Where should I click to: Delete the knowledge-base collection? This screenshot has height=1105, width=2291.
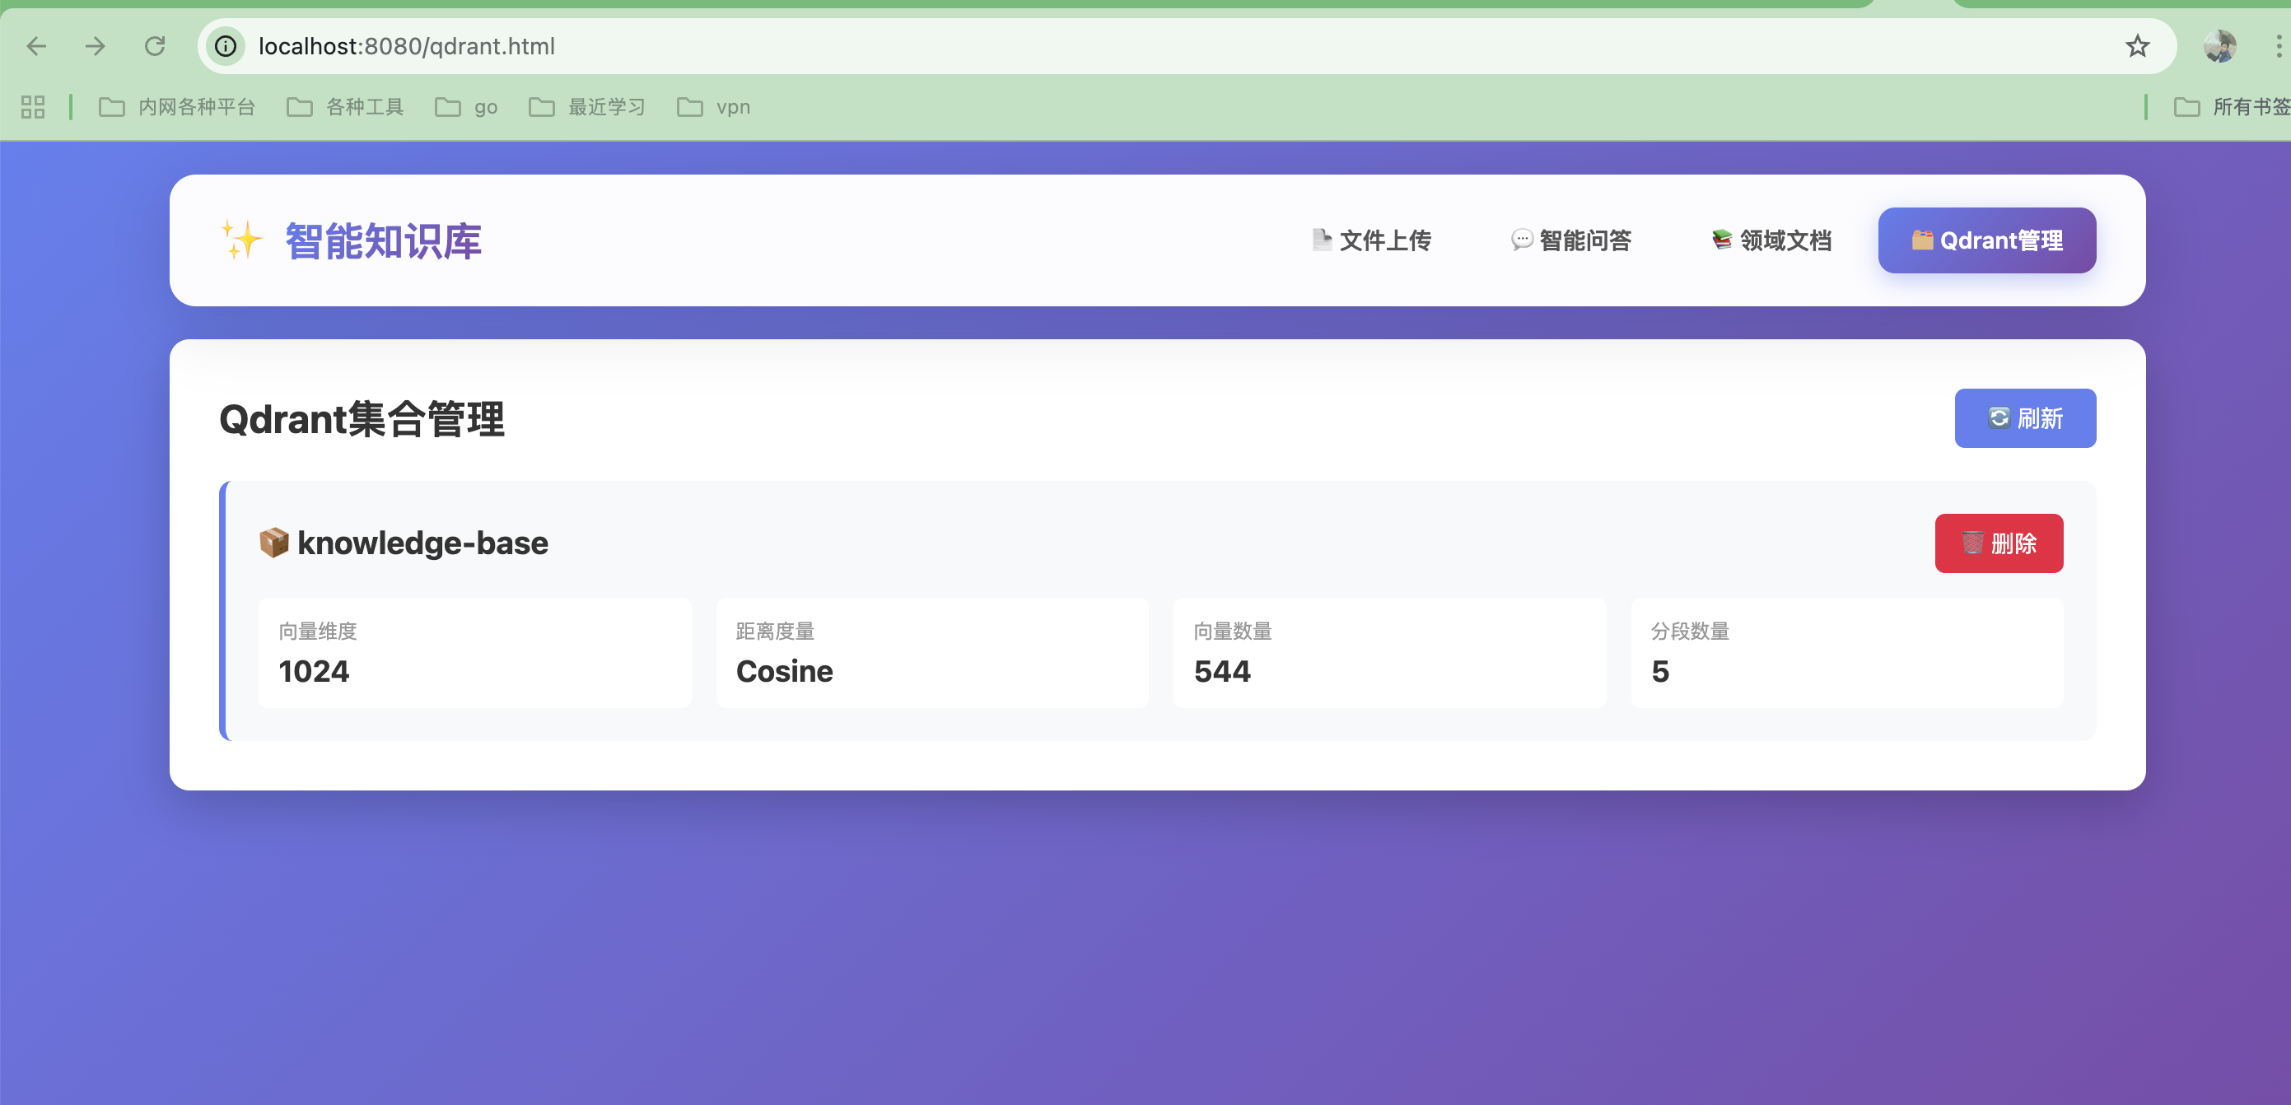click(x=1998, y=543)
